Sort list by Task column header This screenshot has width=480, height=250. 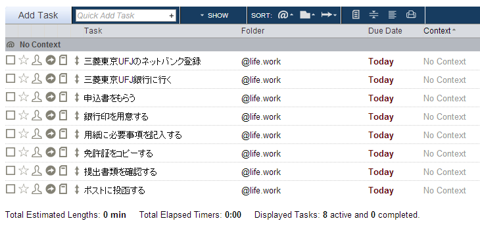tap(93, 31)
